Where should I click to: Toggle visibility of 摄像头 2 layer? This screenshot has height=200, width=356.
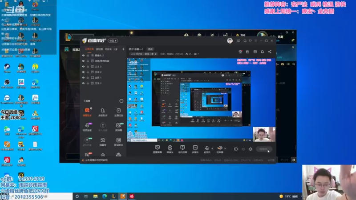pos(83,55)
